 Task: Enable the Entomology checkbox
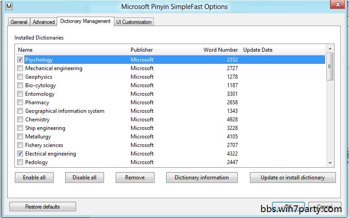pos(20,94)
